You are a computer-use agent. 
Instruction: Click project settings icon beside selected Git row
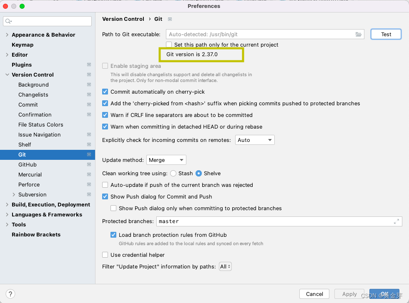point(89,155)
